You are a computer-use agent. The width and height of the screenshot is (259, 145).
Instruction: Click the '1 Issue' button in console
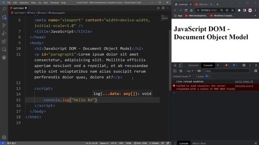click(x=203, y=76)
